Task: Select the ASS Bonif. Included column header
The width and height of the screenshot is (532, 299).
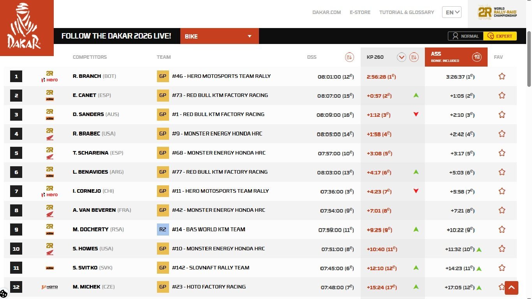Action: click(x=456, y=57)
